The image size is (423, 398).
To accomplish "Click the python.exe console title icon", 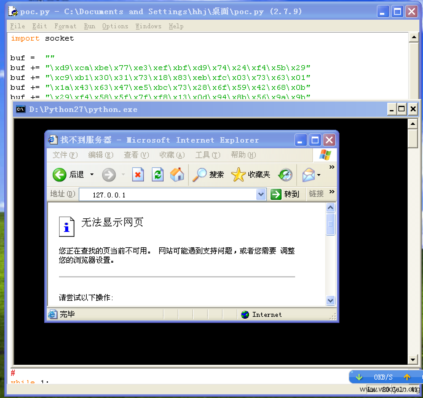I will pos(21,109).
